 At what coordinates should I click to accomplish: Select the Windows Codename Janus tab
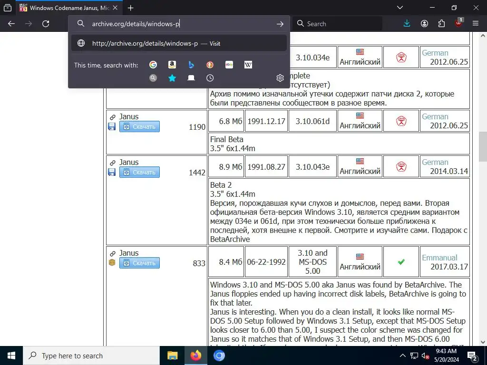tap(69, 8)
